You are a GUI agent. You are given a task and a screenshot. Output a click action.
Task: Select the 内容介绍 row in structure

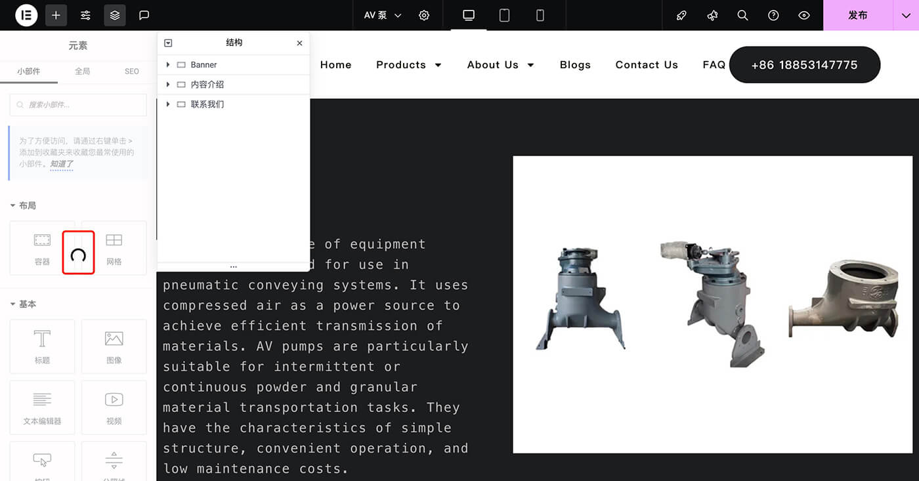pyautogui.click(x=233, y=84)
